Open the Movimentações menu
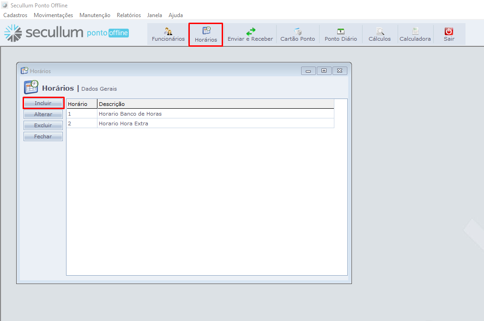Screen dimensions: 484x321 pos(54,15)
